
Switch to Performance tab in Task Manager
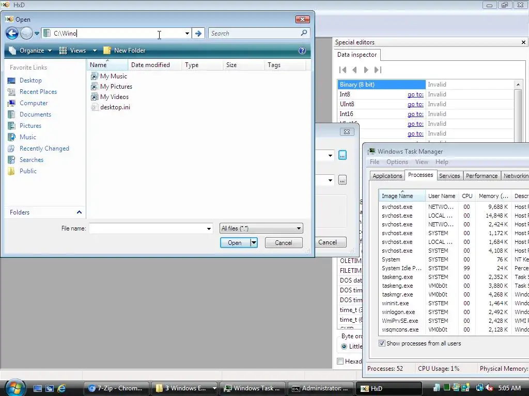point(481,176)
